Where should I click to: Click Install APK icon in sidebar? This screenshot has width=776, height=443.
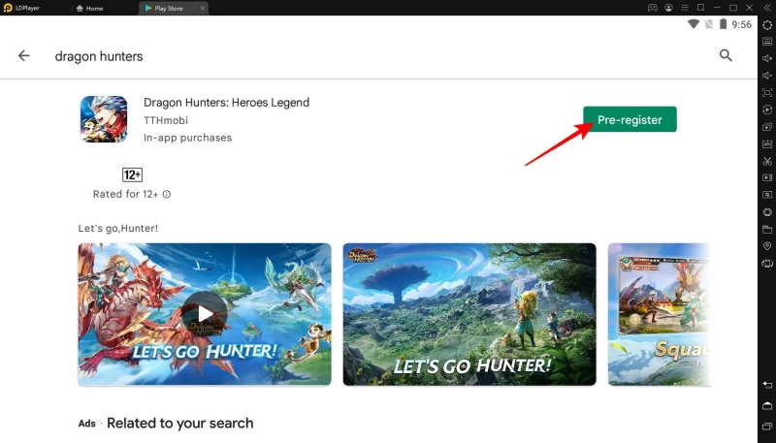[x=767, y=143]
